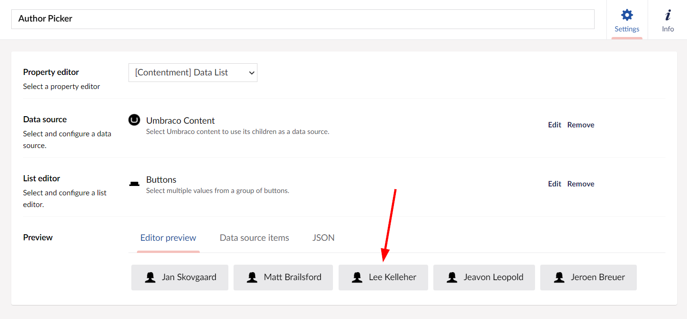The image size is (687, 319).
Task: Edit the Buttons list editor
Action: [555, 184]
